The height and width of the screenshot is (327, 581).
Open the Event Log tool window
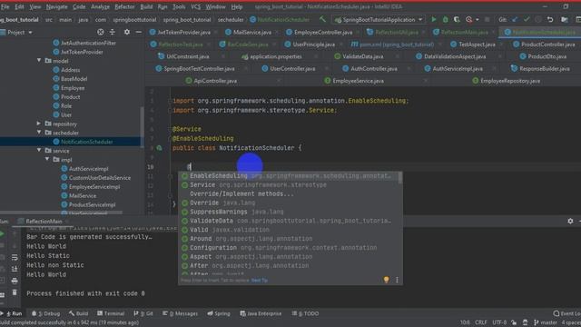click(x=566, y=313)
